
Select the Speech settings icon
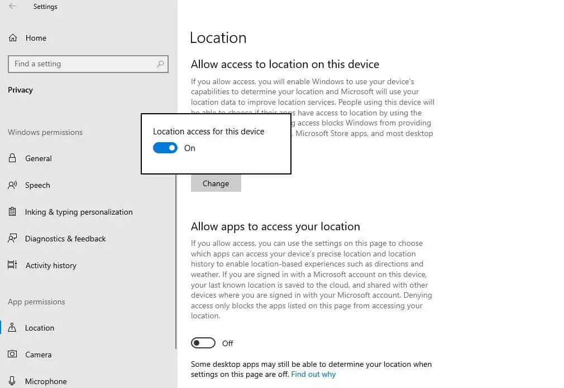(12, 185)
